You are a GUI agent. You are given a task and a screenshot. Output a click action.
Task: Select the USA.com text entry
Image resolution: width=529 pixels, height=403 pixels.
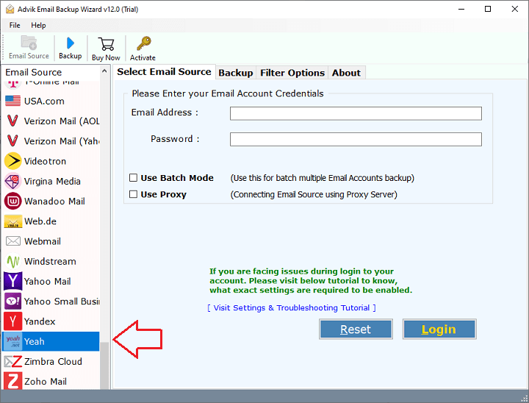click(44, 101)
